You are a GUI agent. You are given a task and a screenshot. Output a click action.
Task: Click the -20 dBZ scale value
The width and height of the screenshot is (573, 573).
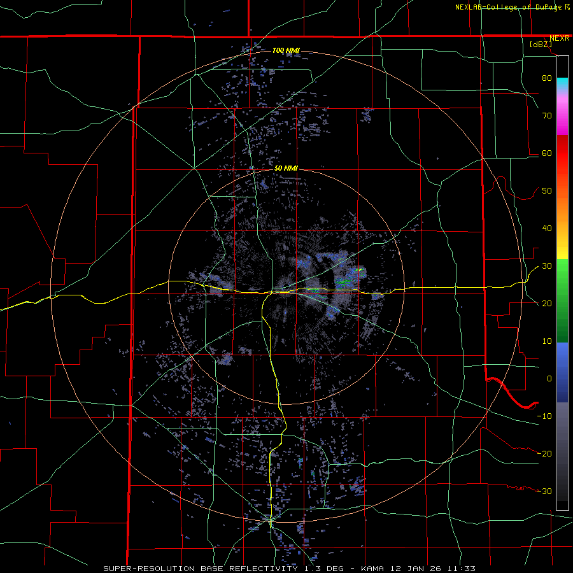tap(544, 454)
